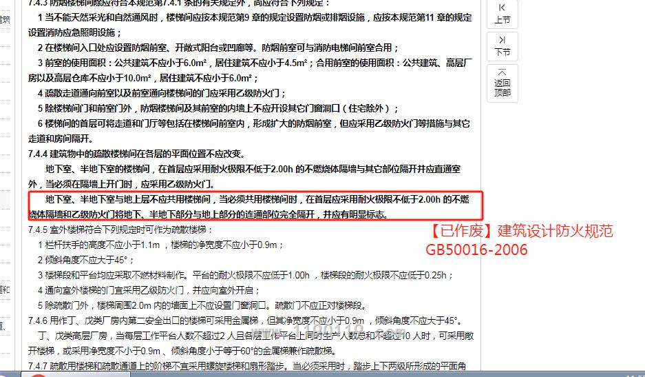This screenshot has width=645, height=377.
Task: Click clause 7.4.6 金属梯 opening line
Action: point(241,320)
